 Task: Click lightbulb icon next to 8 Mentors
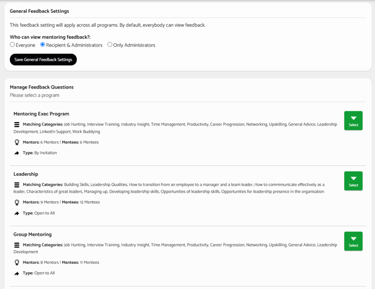(x=17, y=263)
